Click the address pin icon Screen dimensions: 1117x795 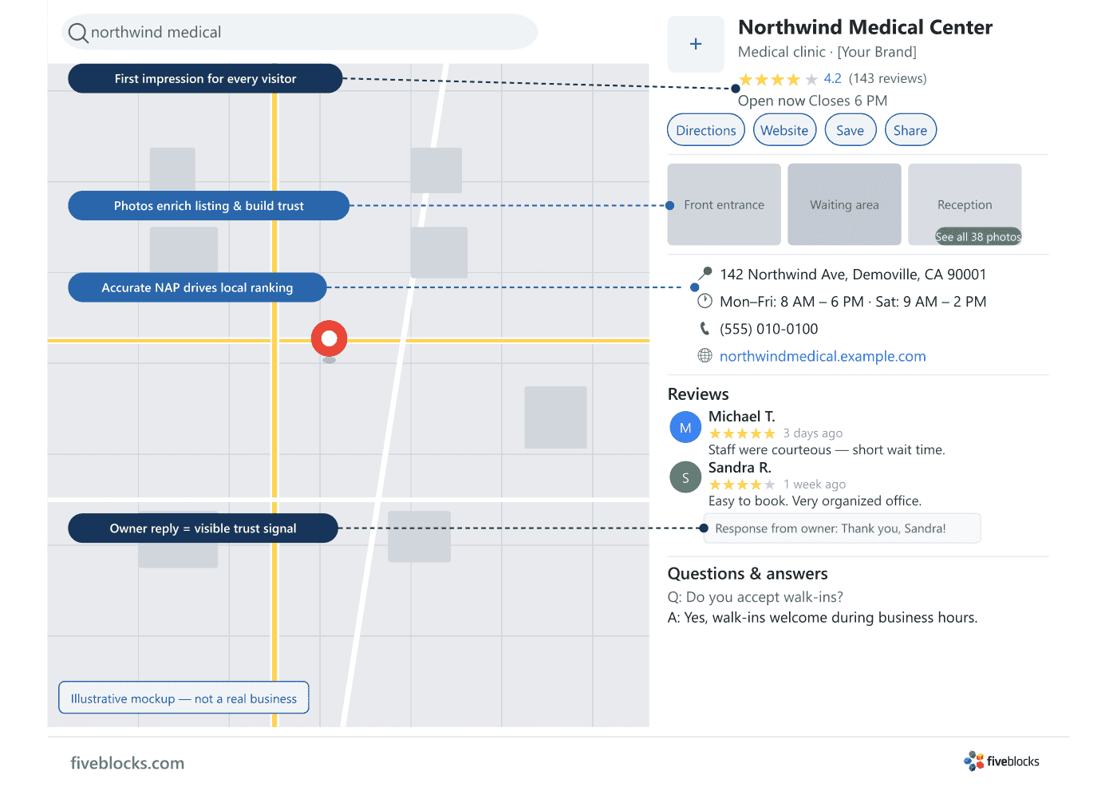(705, 274)
